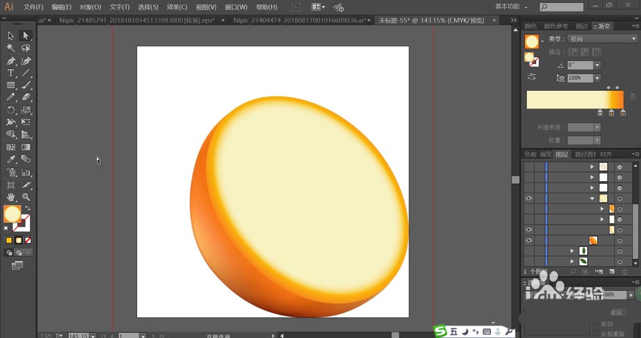Select the Rectangle tool

click(x=11, y=85)
